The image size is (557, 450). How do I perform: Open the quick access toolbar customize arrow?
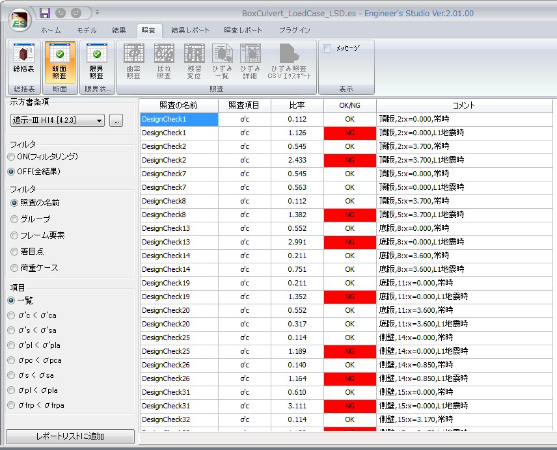click(x=97, y=13)
